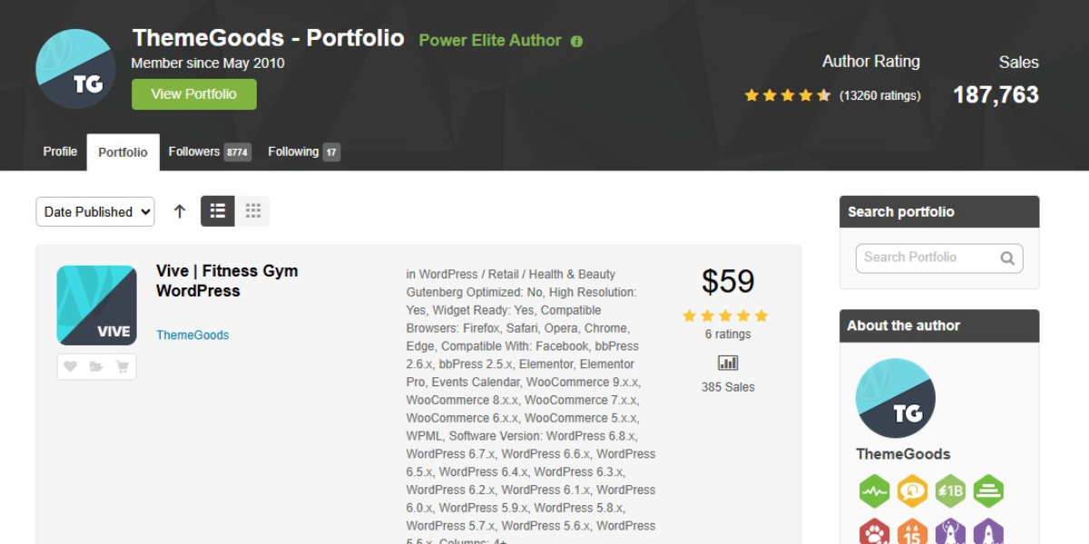The width and height of the screenshot is (1089, 544).
Task: Click the search magnifier icon in portfolio search
Action: click(x=1007, y=257)
